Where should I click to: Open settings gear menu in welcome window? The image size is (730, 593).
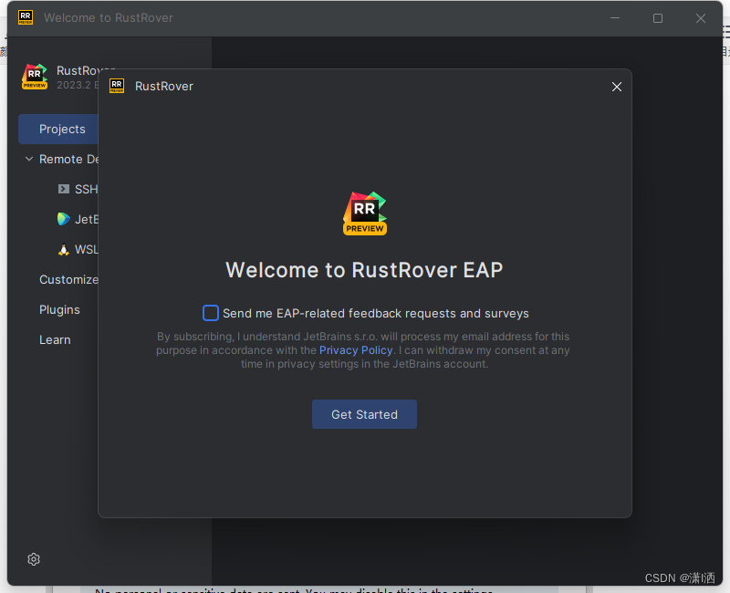tap(34, 559)
